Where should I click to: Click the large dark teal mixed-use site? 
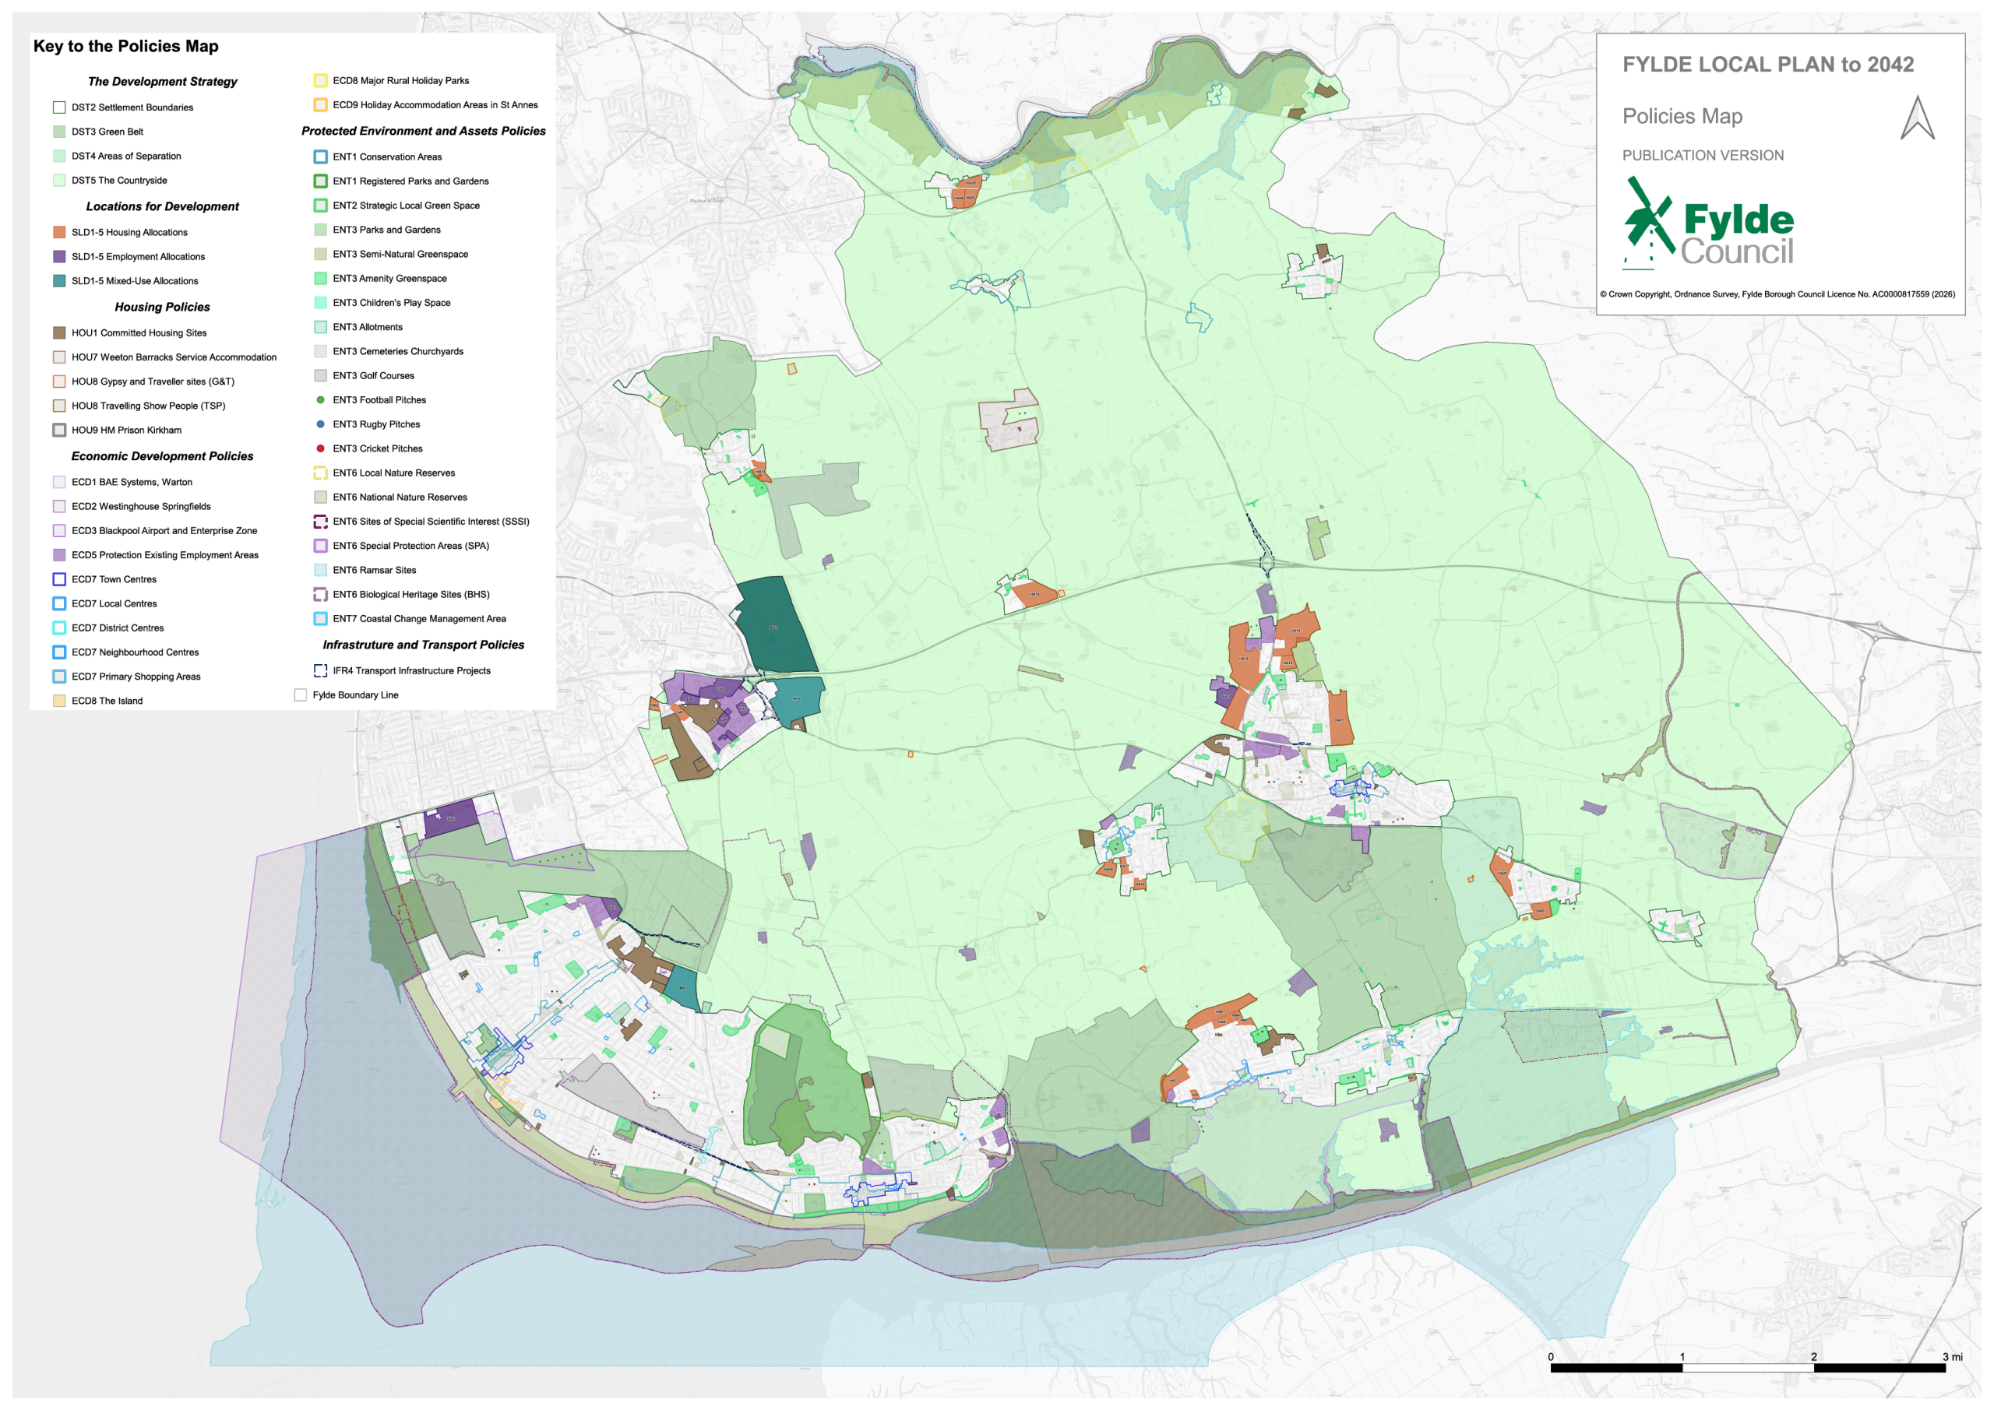(x=775, y=624)
